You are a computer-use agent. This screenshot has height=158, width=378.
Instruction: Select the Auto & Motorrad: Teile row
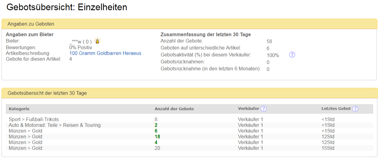coord(189,125)
